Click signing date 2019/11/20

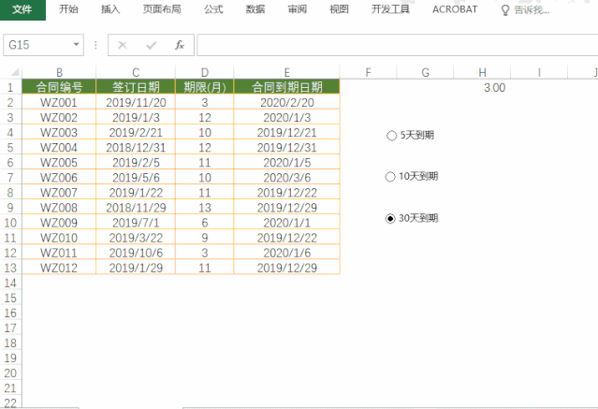coord(136,102)
